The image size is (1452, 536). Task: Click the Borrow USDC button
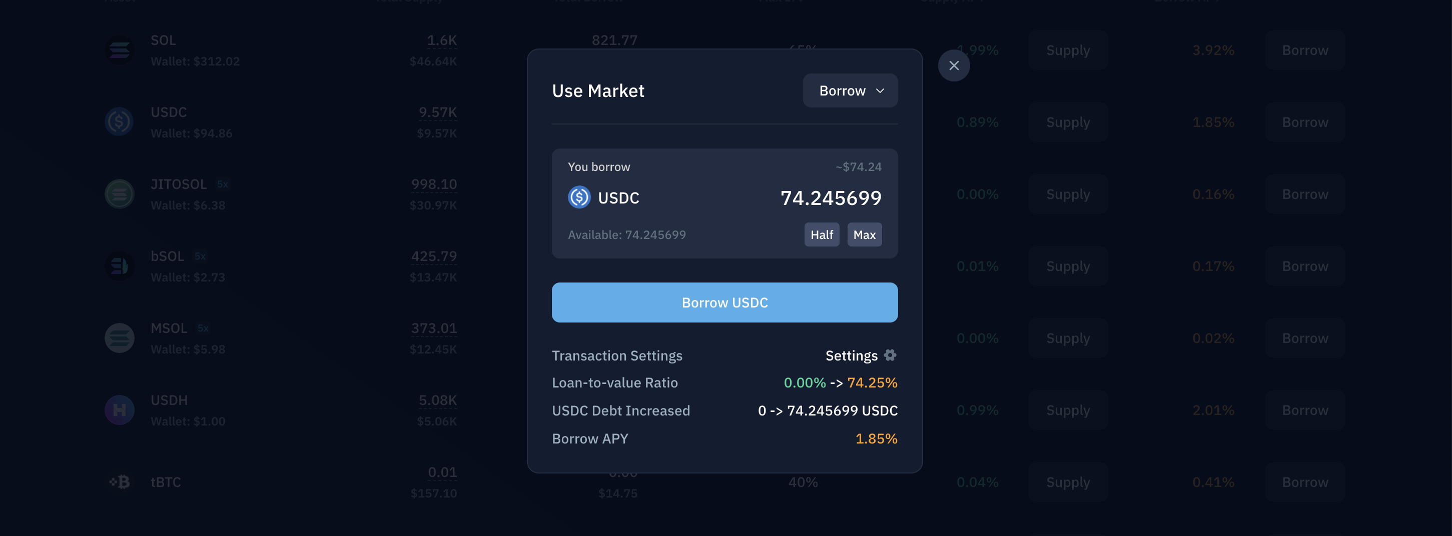coord(724,302)
